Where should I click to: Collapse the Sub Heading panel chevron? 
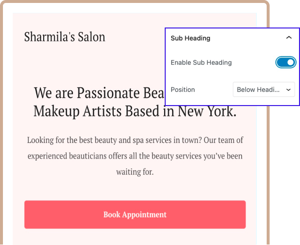288,37
